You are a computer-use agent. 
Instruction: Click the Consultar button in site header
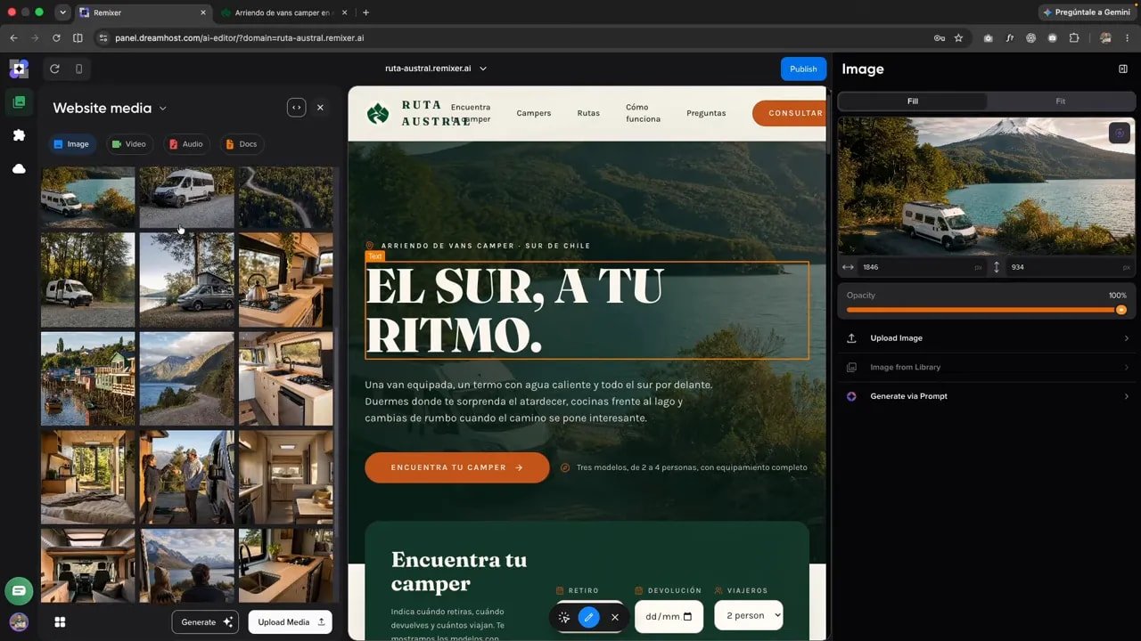[790, 113]
